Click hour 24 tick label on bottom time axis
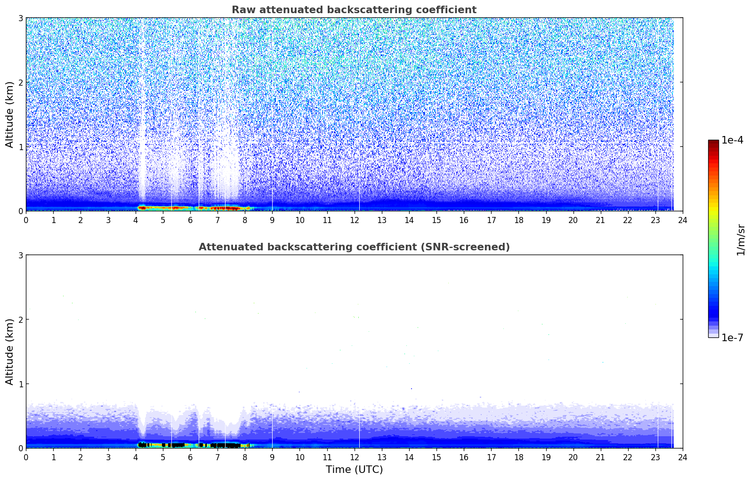The height and width of the screenshot is (480, 751). click(x=682, y=457)
